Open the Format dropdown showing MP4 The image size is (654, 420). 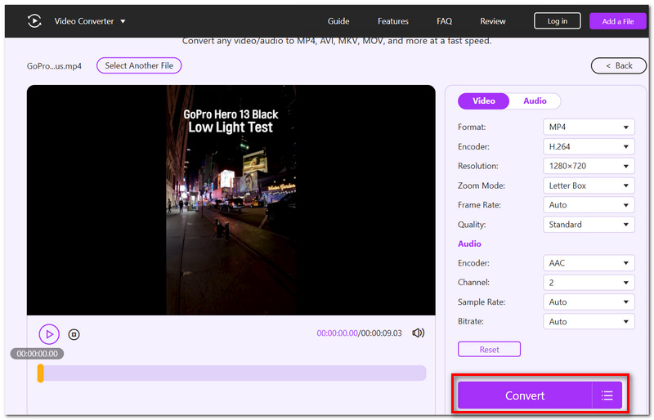[x=589, y=127]
